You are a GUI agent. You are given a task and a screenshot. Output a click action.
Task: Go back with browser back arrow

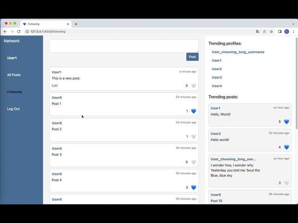coord(5,32)
